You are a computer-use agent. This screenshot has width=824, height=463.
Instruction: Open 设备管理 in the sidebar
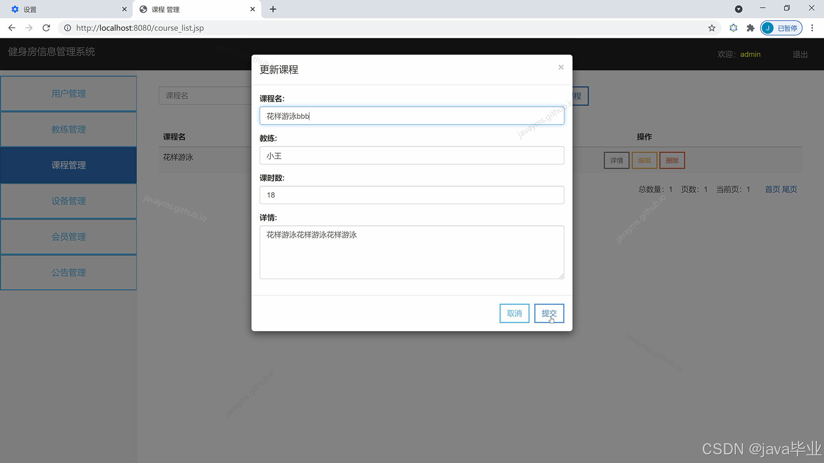coord(69,201)
